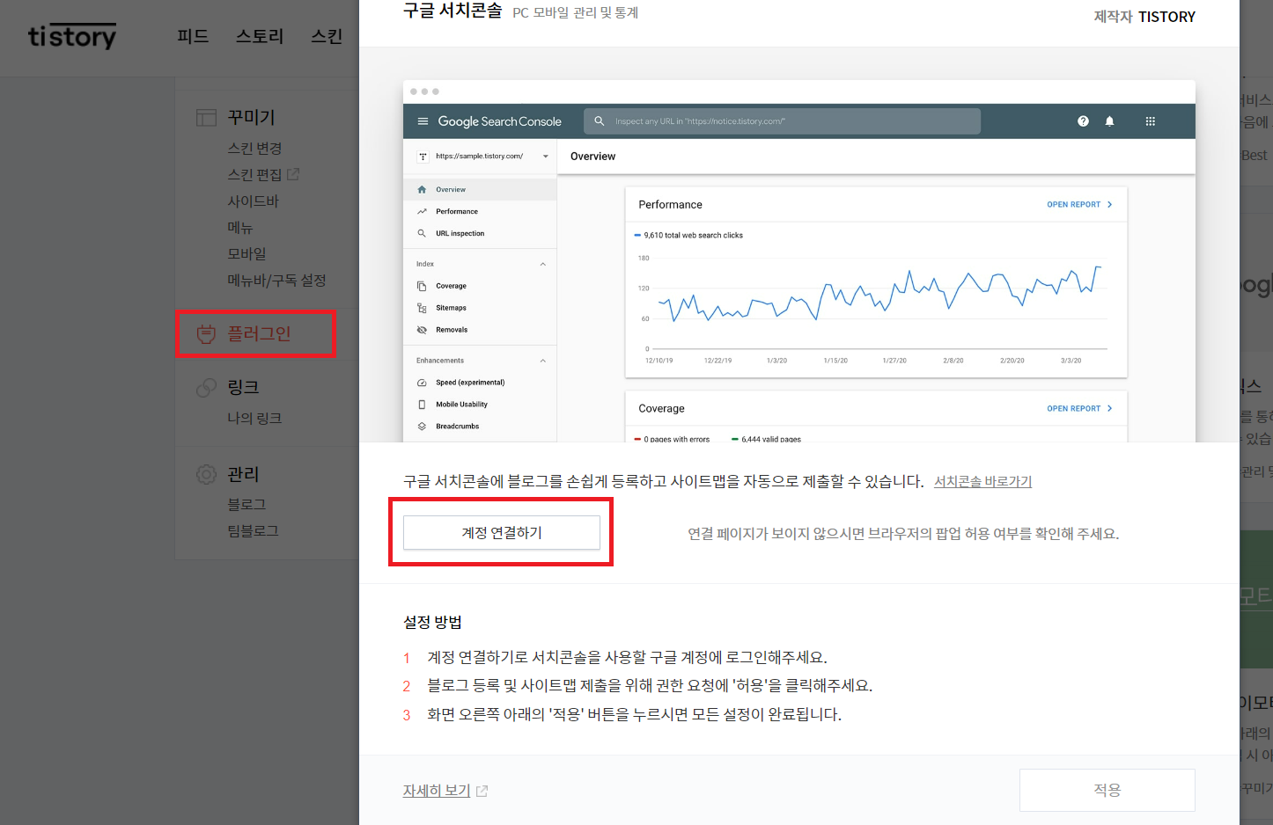
Task: Click the 링크 chain icon
Action: (206, 387)
